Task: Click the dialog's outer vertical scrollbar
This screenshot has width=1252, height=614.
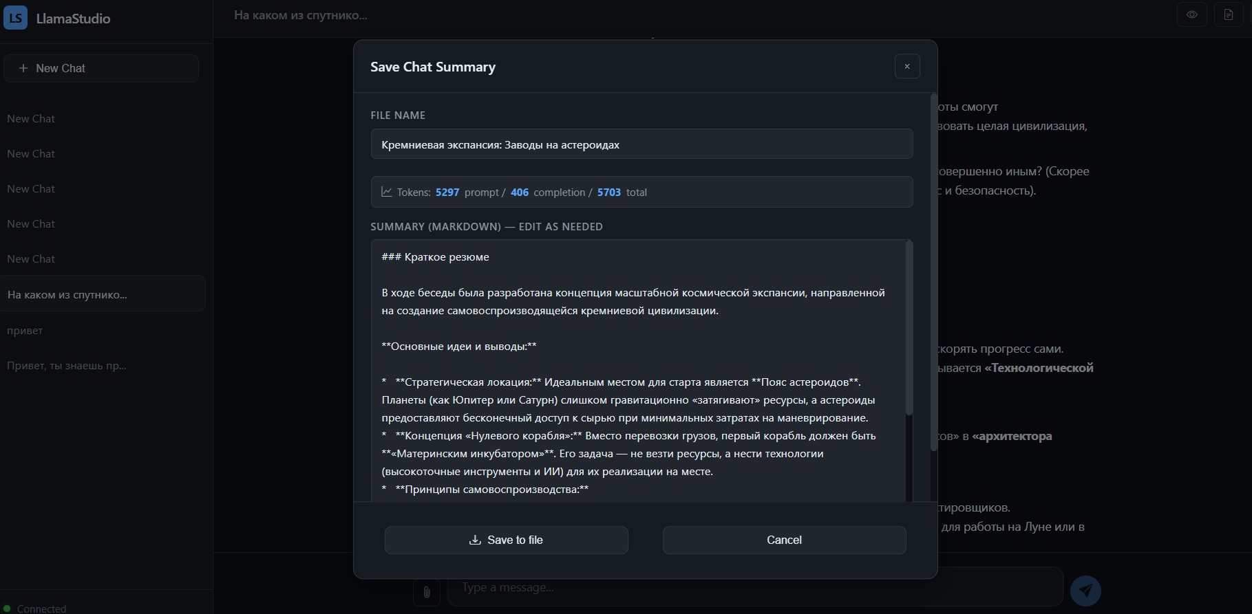Action: [934, 272]
